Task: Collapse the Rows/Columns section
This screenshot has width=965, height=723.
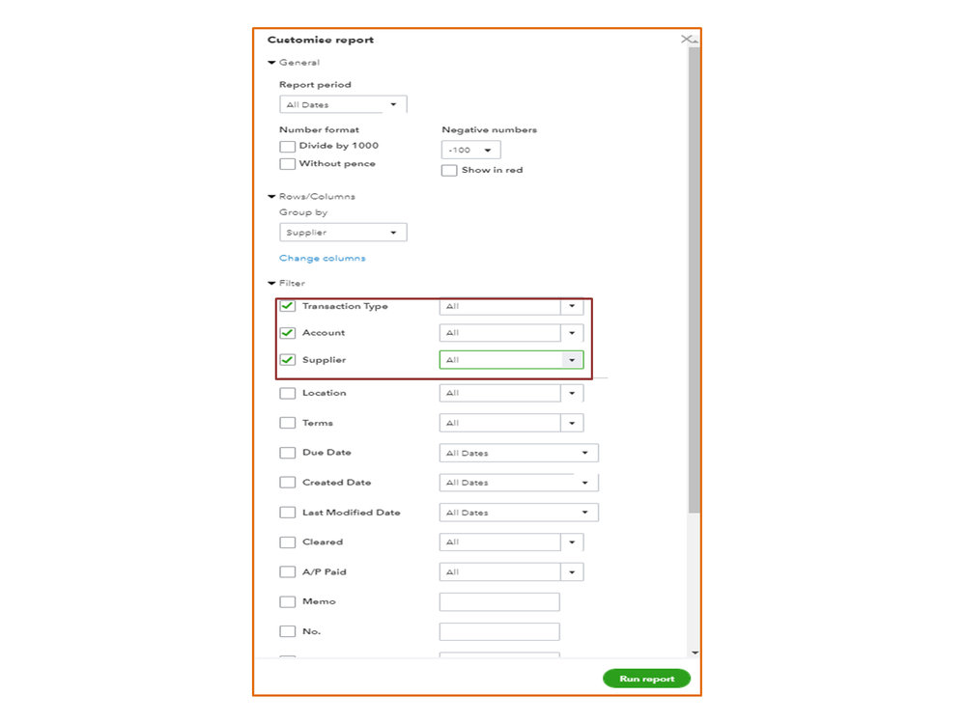Action: [x=271, y=197]
